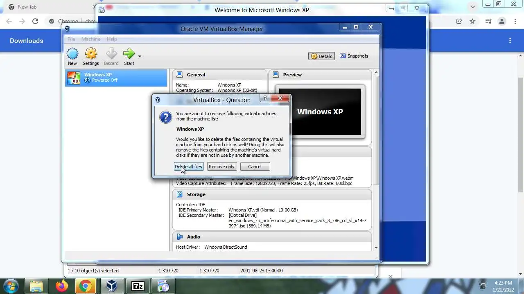Image resolution: width=524 pixels, height=294 pixels.
Task: Click the details pane scroll up arrow
Action: pos(376,73)
